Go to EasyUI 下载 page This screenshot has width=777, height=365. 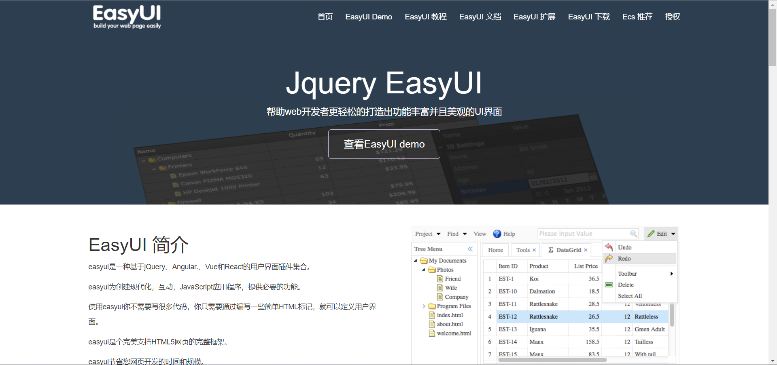point(589,17)
